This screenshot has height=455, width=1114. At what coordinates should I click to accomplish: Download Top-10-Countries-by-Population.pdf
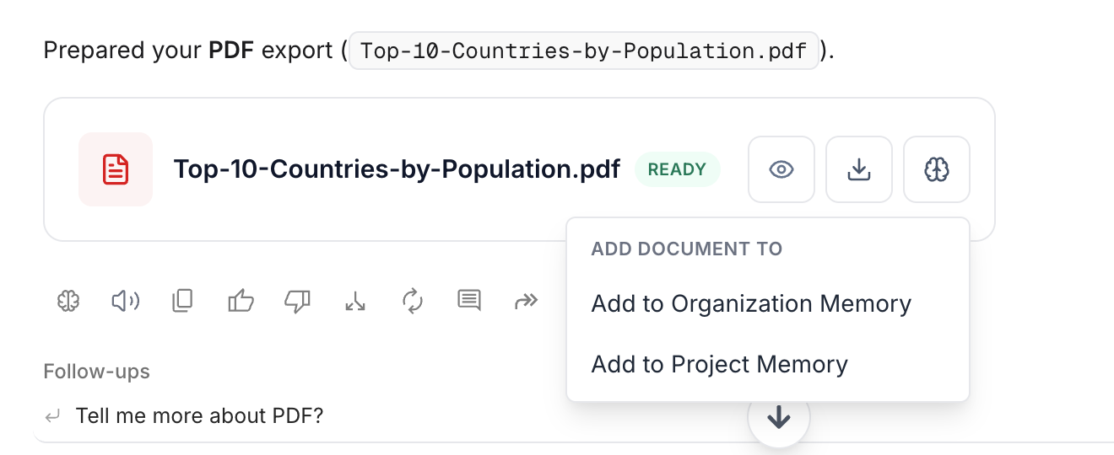(859, 169)
